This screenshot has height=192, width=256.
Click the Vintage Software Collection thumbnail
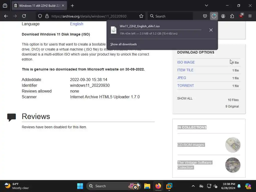coord(233,165)
